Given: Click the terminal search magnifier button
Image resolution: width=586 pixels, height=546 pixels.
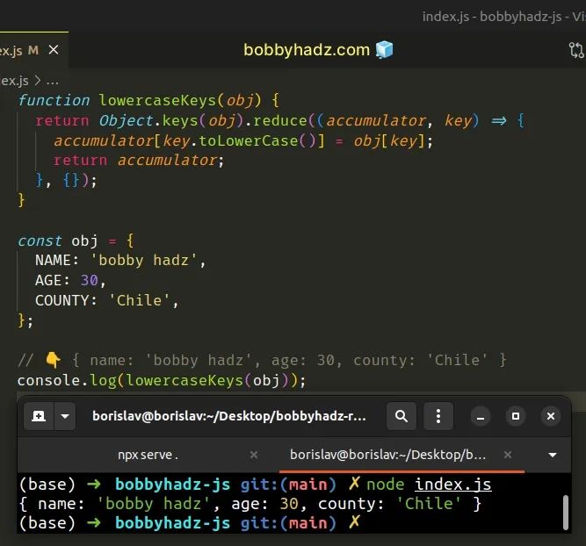Looking at the screenshot, I should point(401,416).
